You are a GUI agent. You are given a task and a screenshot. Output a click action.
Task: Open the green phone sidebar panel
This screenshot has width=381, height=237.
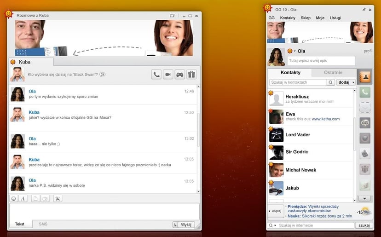(365, 92)
